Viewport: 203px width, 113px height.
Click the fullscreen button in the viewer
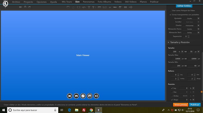(x=69, y=96)
